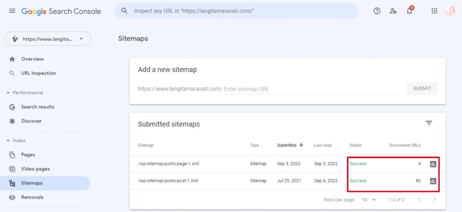Click Success status of page-1 sitemap
The height and width of the screenshot is (212, 462).
pyautogui.click(x=358, y=164)
